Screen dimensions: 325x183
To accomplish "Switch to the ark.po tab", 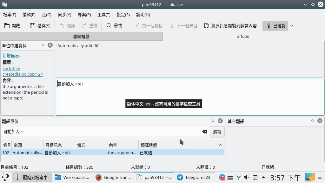I will pyautogui.click(x=243, y=36).
